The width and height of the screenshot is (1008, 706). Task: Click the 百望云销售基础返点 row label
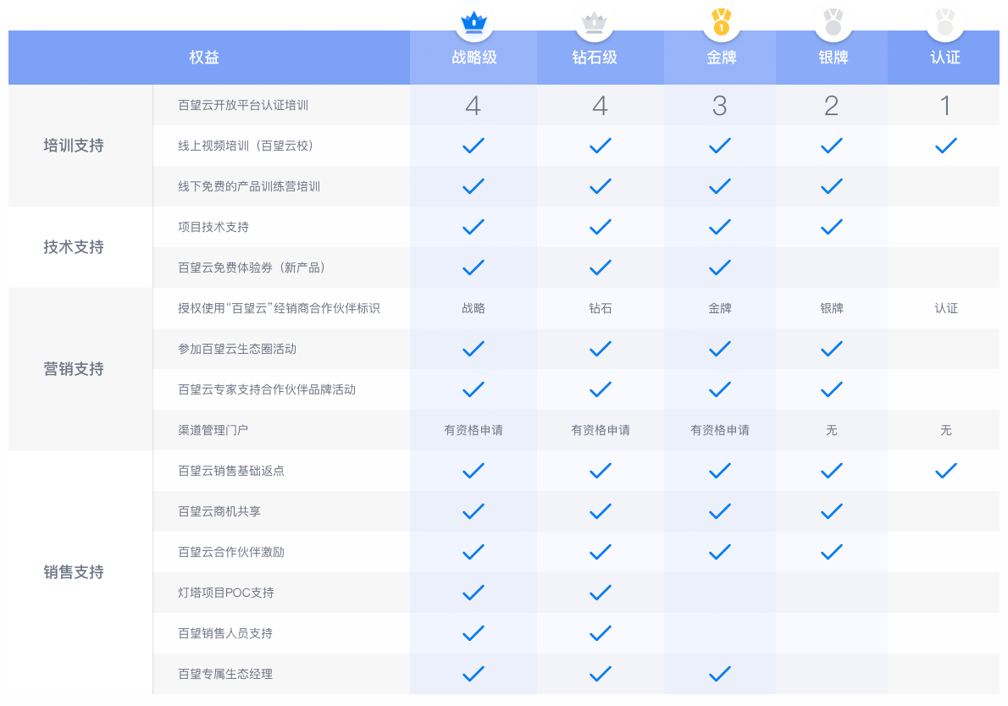coord(230,471)
